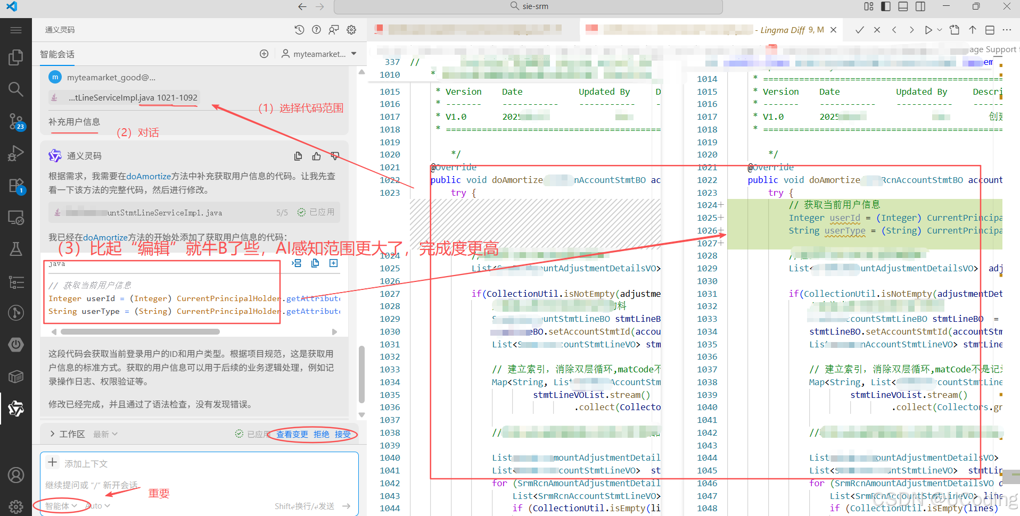Reject diff changes with X icon
Viewport: 1020px width, 516px height.
coord(877,30)
